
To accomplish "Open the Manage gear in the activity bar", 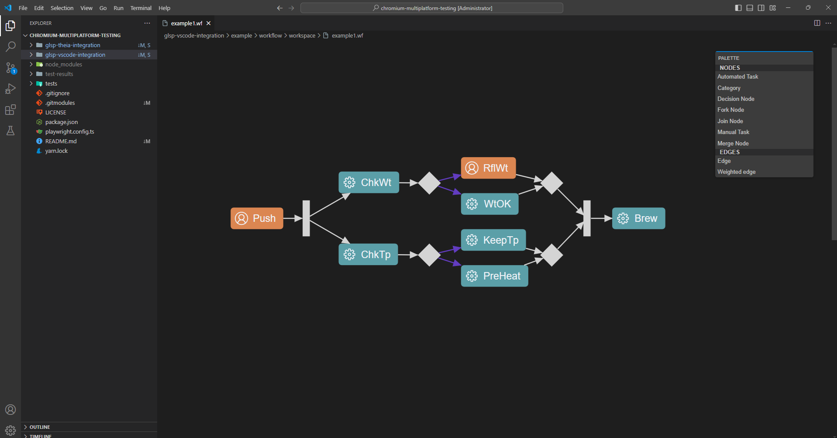I will point(10,430).
